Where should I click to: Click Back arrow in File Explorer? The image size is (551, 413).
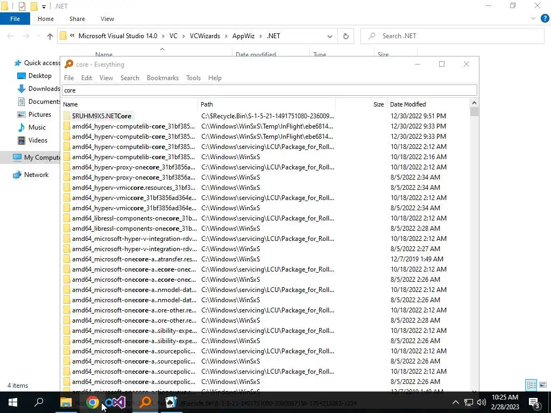tap(10, 36)
